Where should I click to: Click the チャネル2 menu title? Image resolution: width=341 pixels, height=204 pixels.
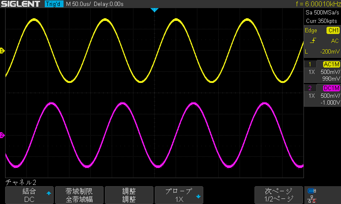[20, 182]
